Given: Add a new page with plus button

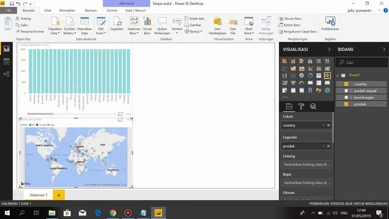Looking at the screenshot, I should (x=59, y=195).
